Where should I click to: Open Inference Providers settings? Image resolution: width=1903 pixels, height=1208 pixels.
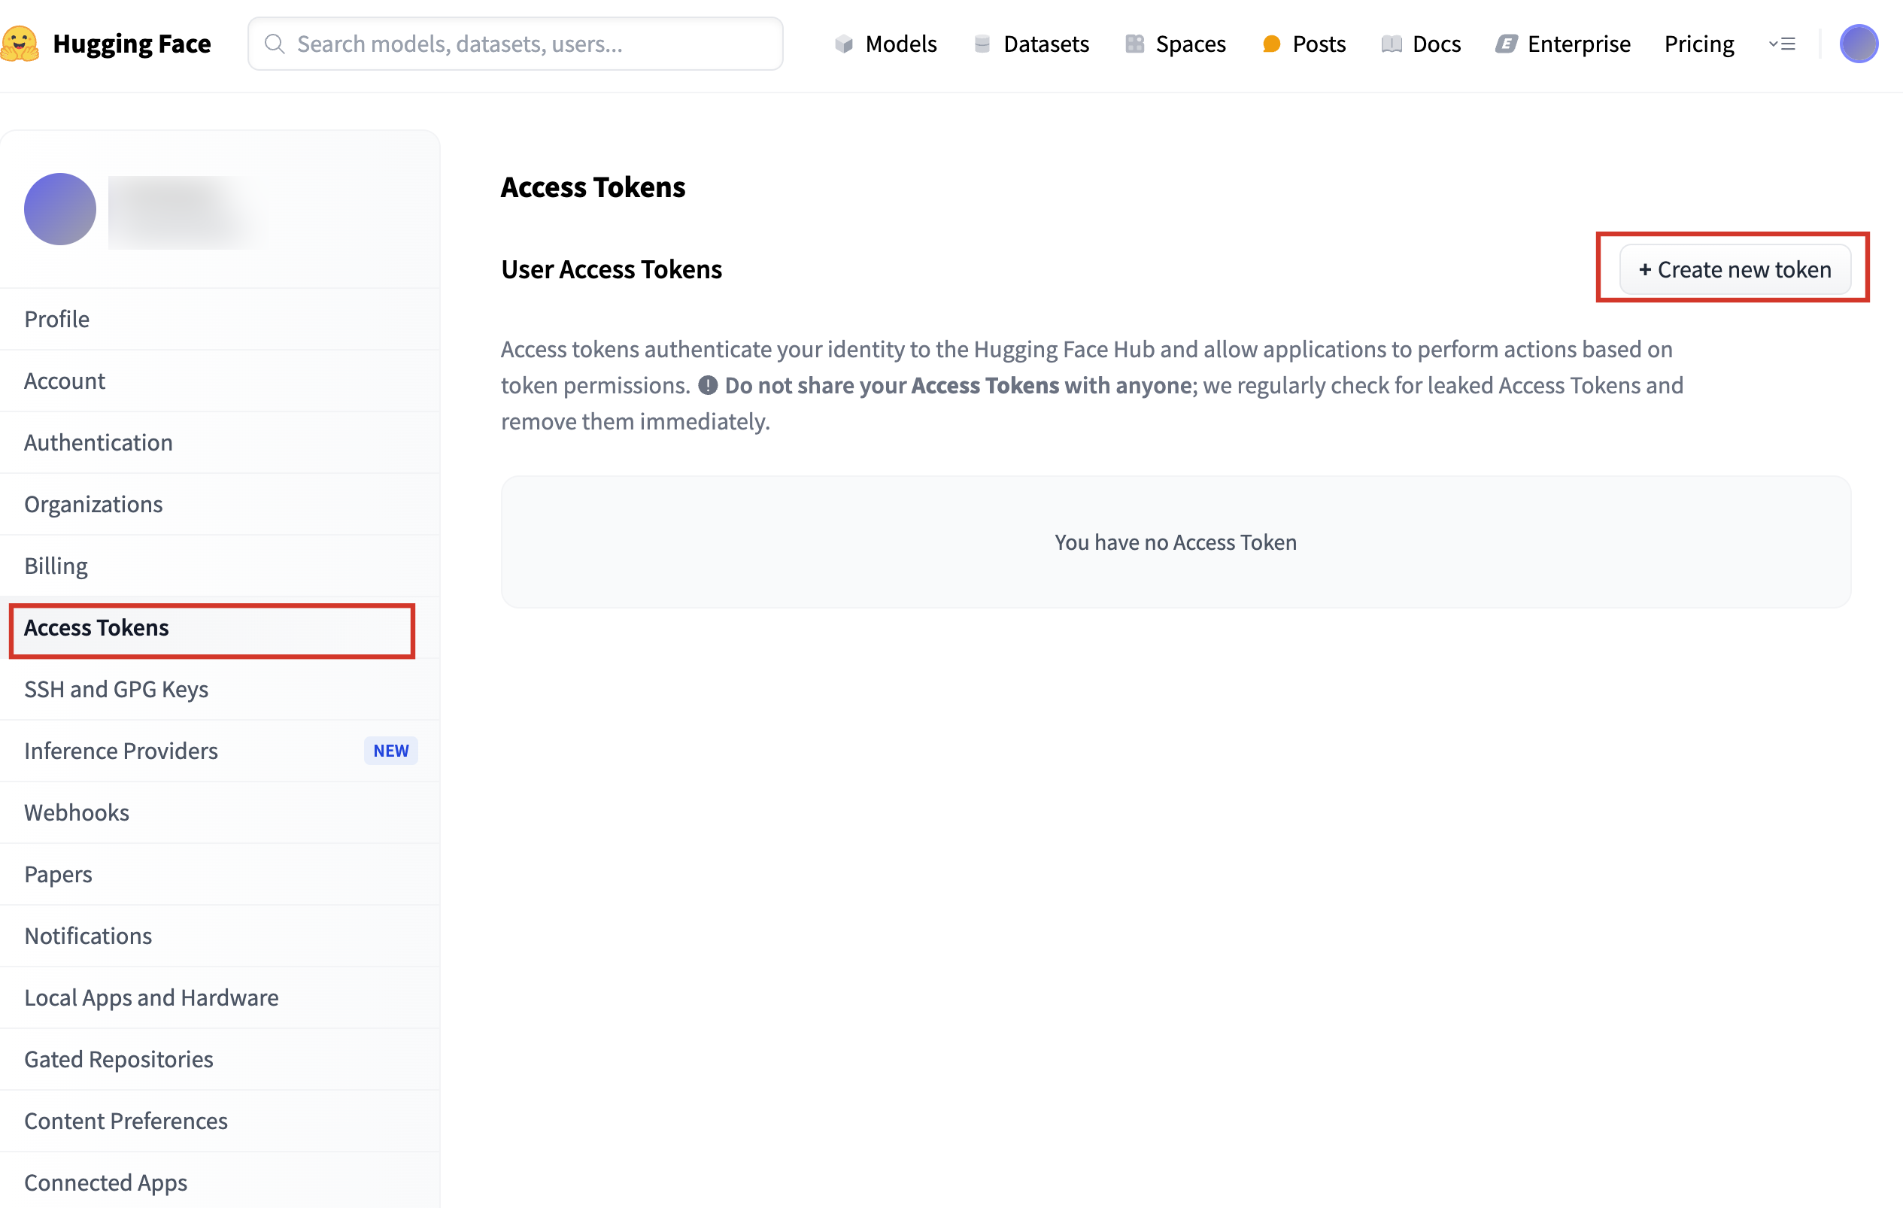coord(220,751)
